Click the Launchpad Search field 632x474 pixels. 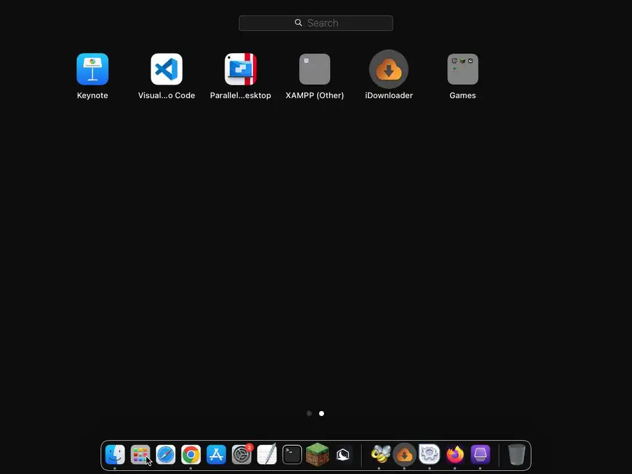coord(316,23)
